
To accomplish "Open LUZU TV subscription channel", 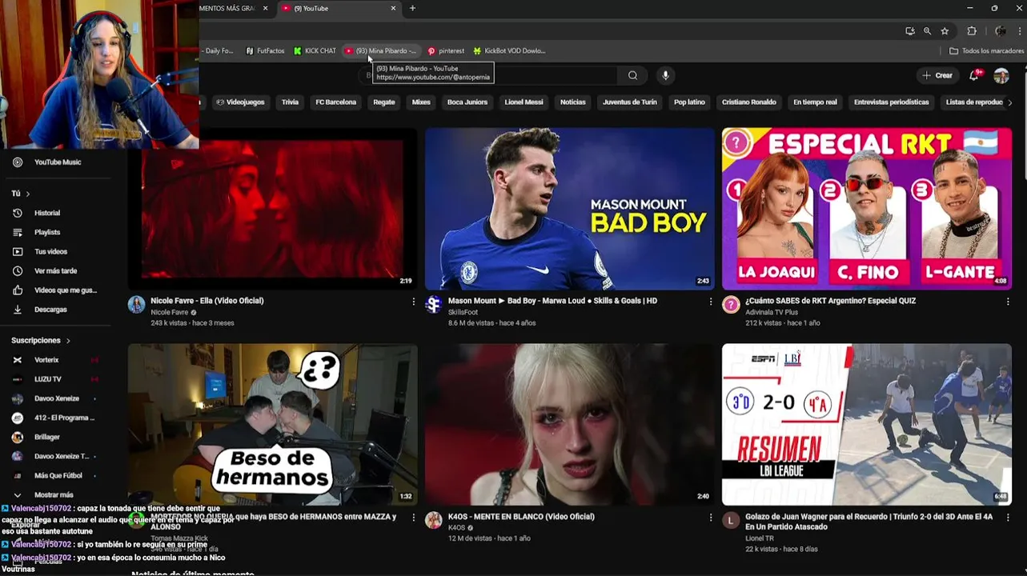I will click(x=48, y=379).
